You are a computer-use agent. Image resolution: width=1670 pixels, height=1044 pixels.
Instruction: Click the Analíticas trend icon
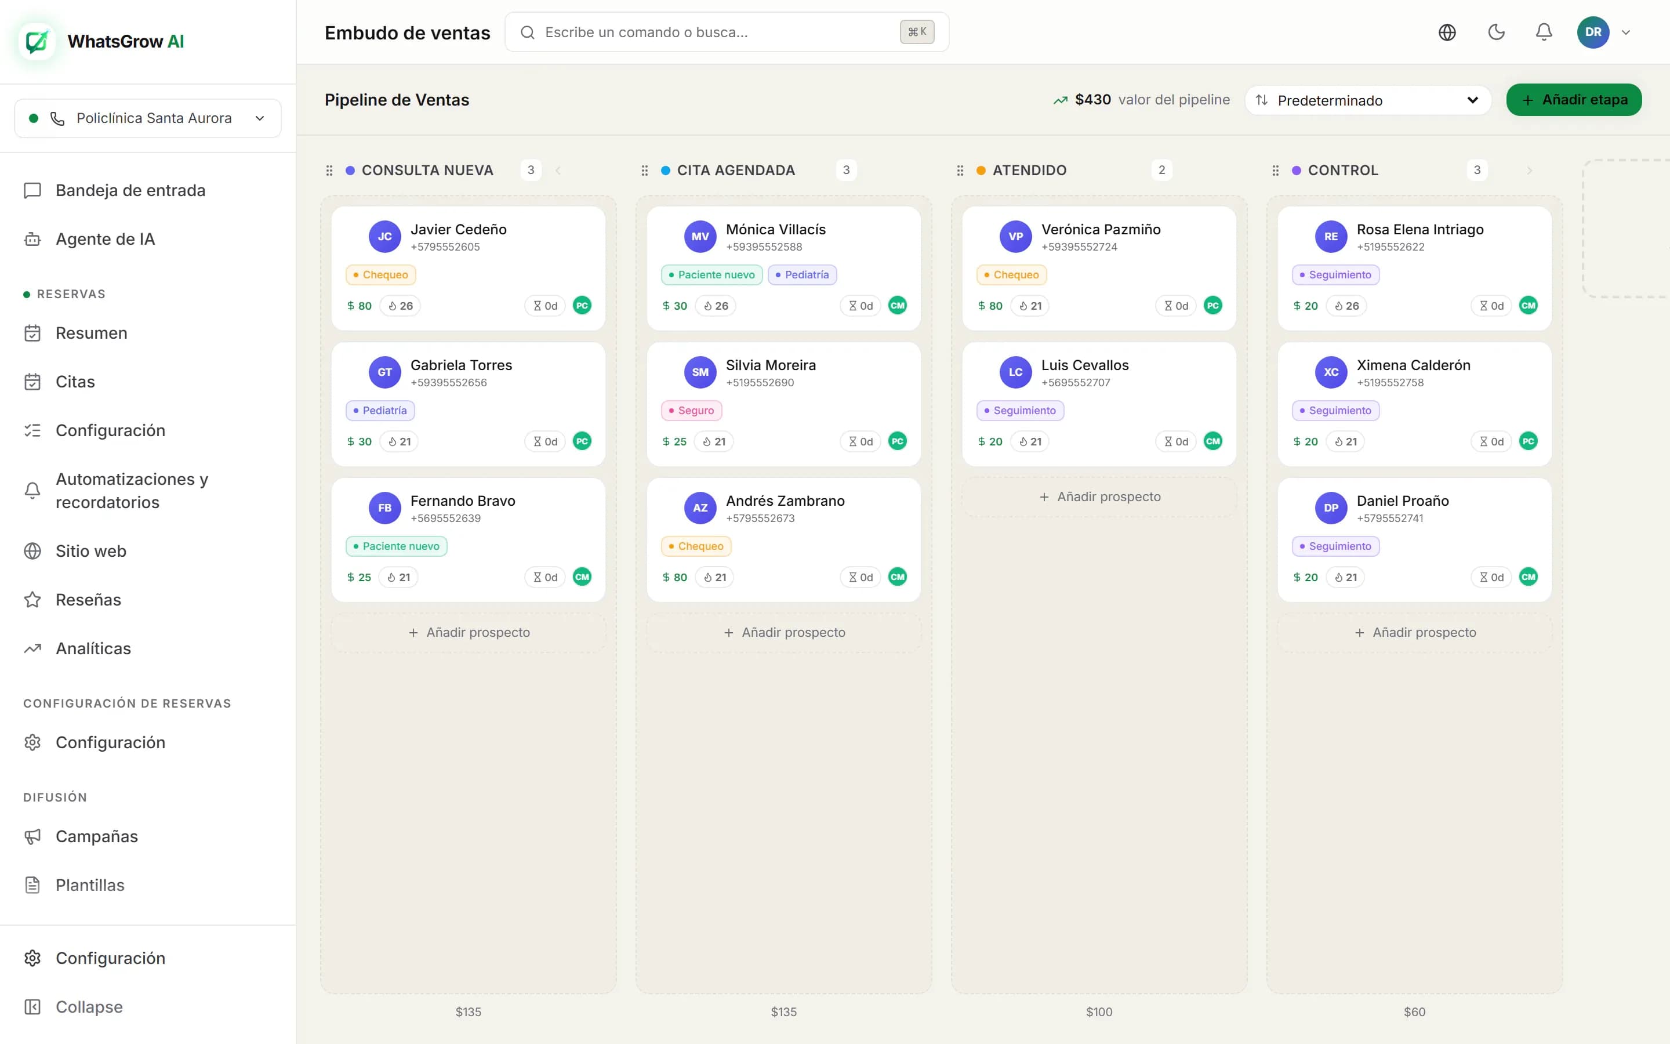pos(32,648)
